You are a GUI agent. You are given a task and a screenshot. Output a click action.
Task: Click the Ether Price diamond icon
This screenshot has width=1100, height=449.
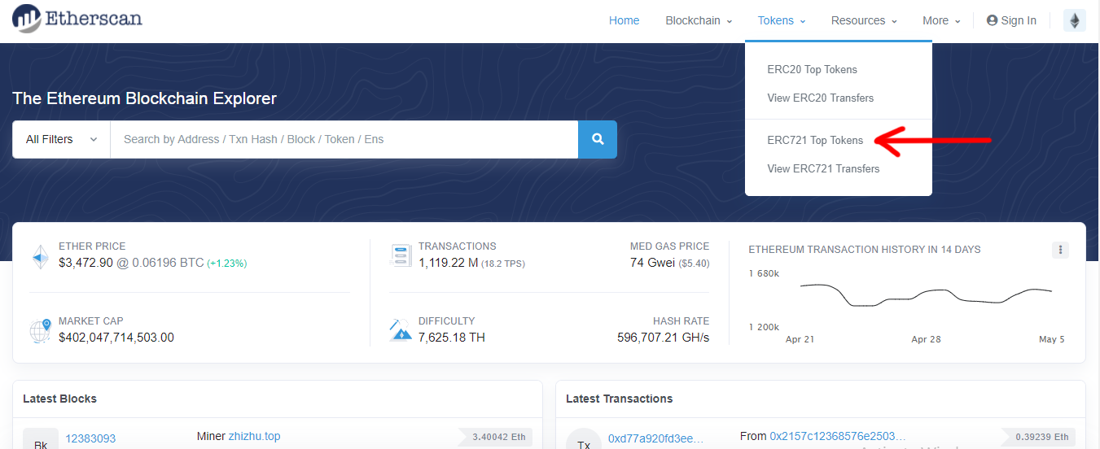[41, 256]
